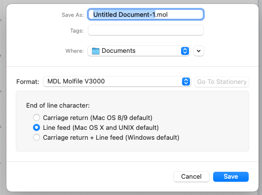Image resolution: width=262 pixels, height=195 pixels.
Task: Expand the full file browser with chevron button
Action: [199, 51]
